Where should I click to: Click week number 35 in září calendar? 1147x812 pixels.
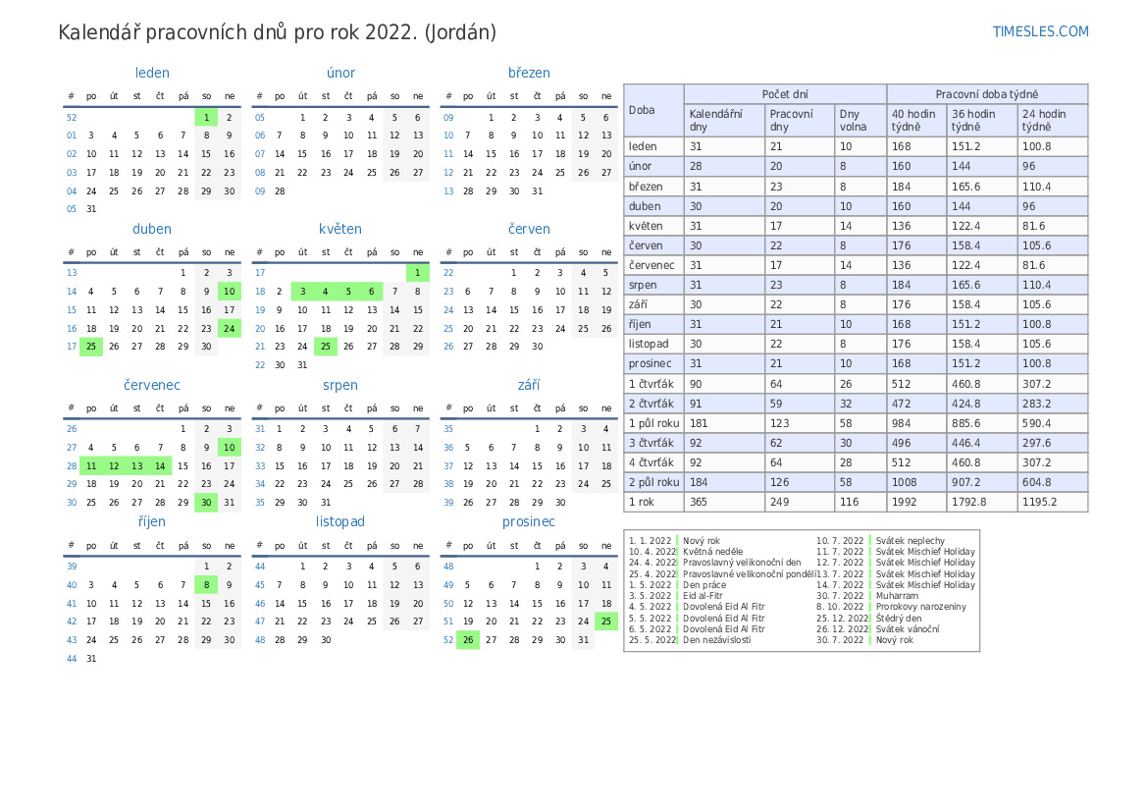[448, 428]
